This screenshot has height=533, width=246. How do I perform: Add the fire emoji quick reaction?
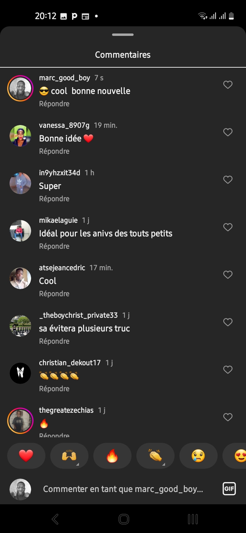click(112, 456)
